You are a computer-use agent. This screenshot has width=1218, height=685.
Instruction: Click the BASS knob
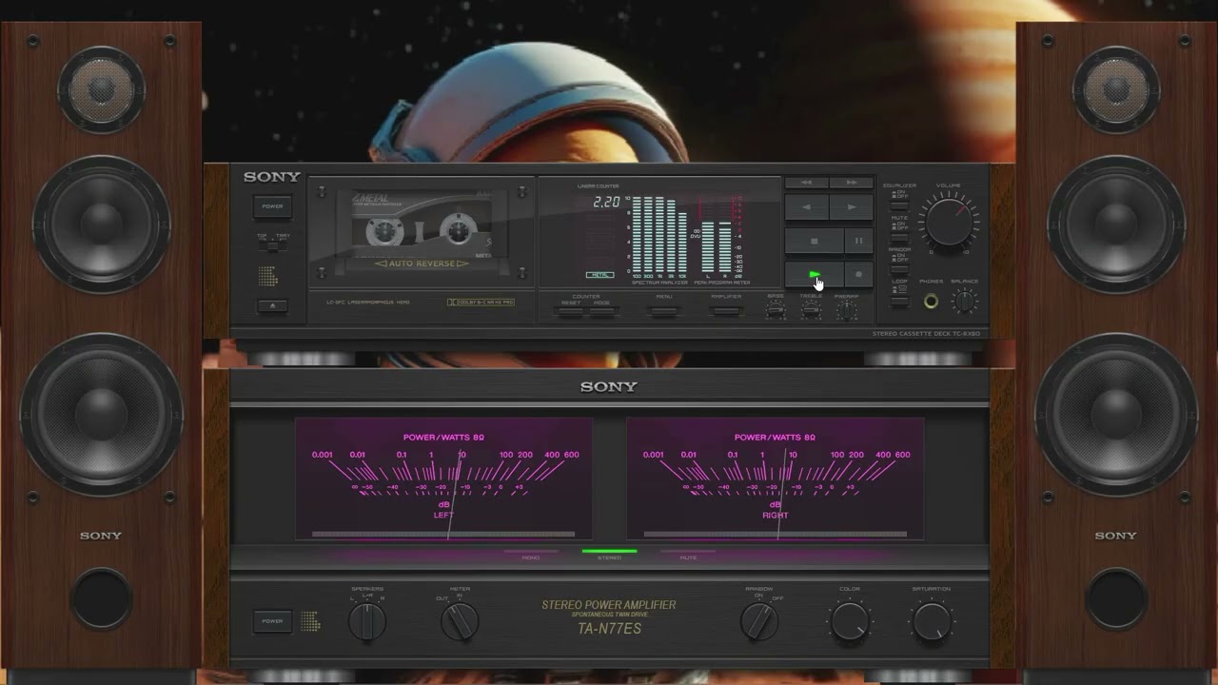tap(776, 311)
